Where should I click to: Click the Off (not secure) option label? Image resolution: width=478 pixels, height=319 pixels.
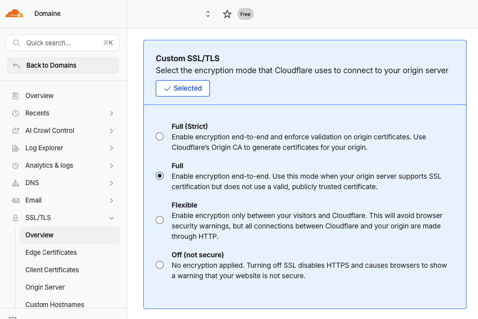(x=197, y=255)
